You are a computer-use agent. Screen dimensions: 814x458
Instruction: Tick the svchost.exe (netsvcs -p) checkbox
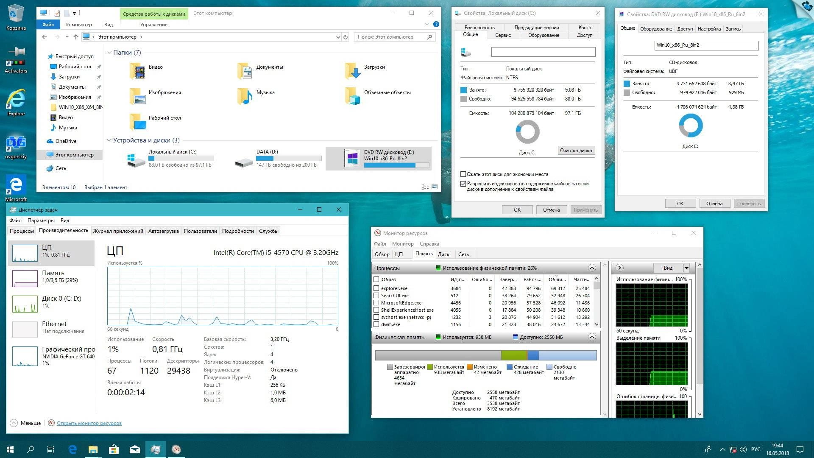pyautogui.click(x=376, y=317)
